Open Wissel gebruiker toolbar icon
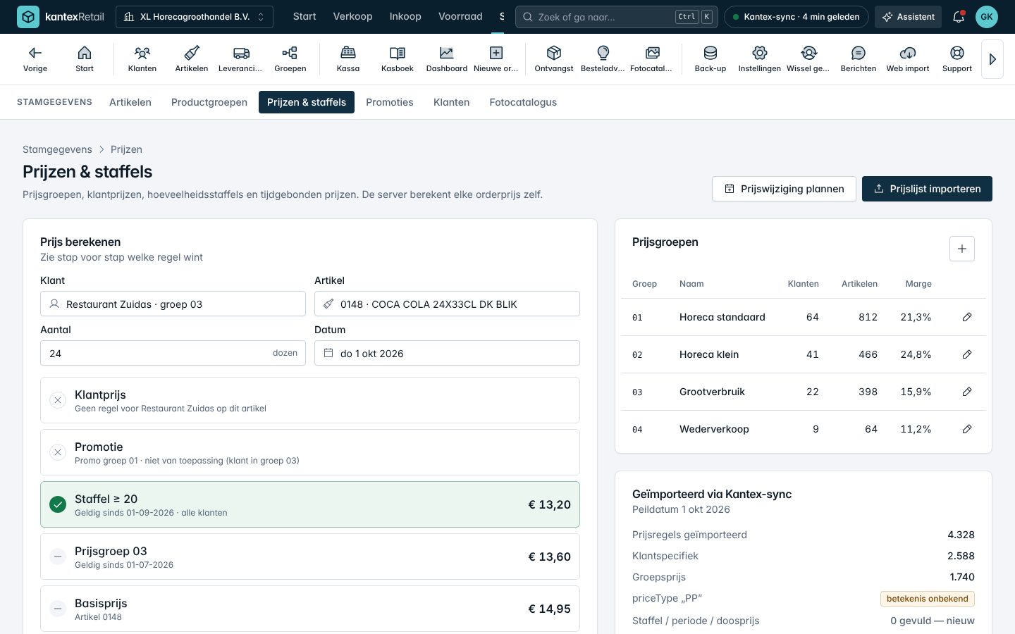The width and height of the screenshot is (1015, 634). coord(809,59)
